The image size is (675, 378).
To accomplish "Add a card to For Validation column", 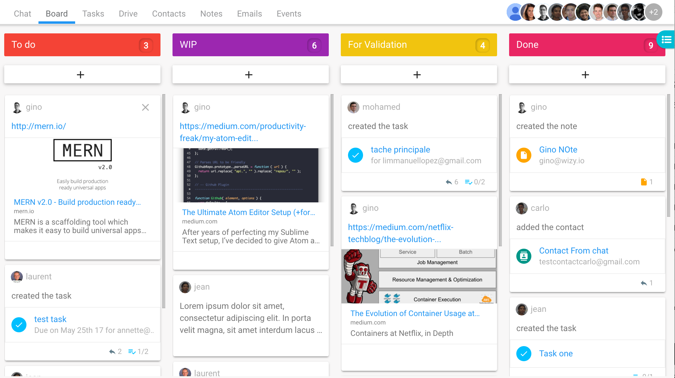I will [419, 75].
